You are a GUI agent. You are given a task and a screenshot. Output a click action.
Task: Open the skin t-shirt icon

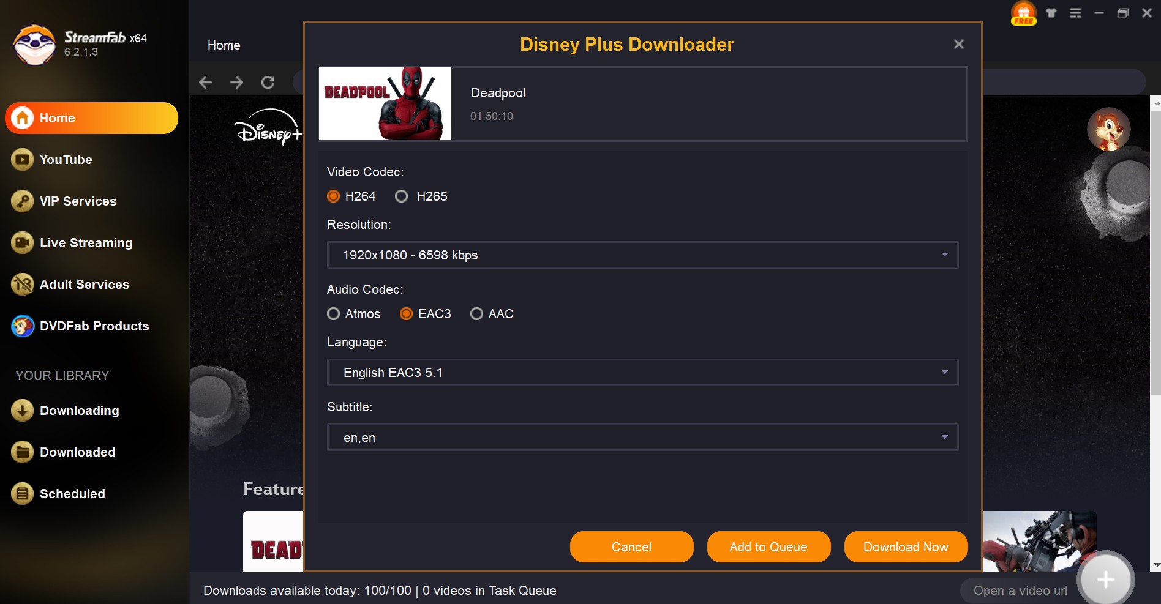1051,13
